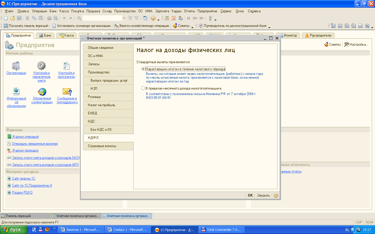This screenshot has width=375, height=234.
Task: Click OK button in Учетная политика dialog
Action: click(x=250, y=195)
